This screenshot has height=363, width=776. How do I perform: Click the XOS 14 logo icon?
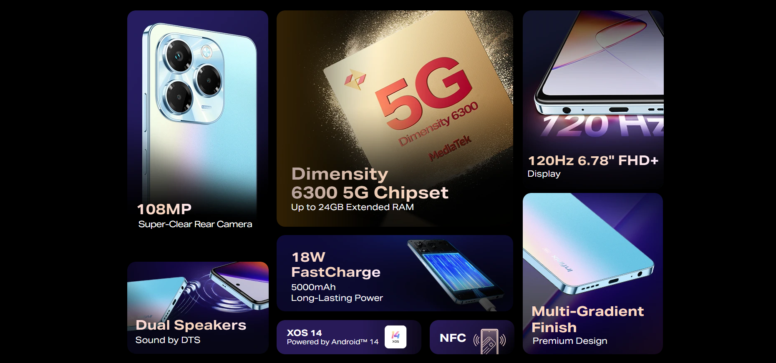point(396,337)
